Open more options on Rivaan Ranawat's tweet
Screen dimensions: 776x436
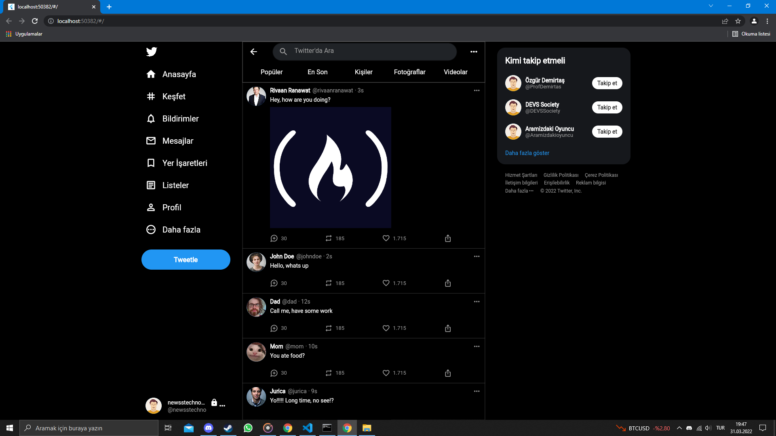click(477, 90)
